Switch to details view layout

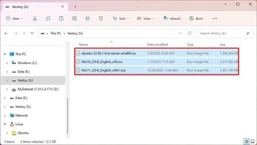coord(247,141)
